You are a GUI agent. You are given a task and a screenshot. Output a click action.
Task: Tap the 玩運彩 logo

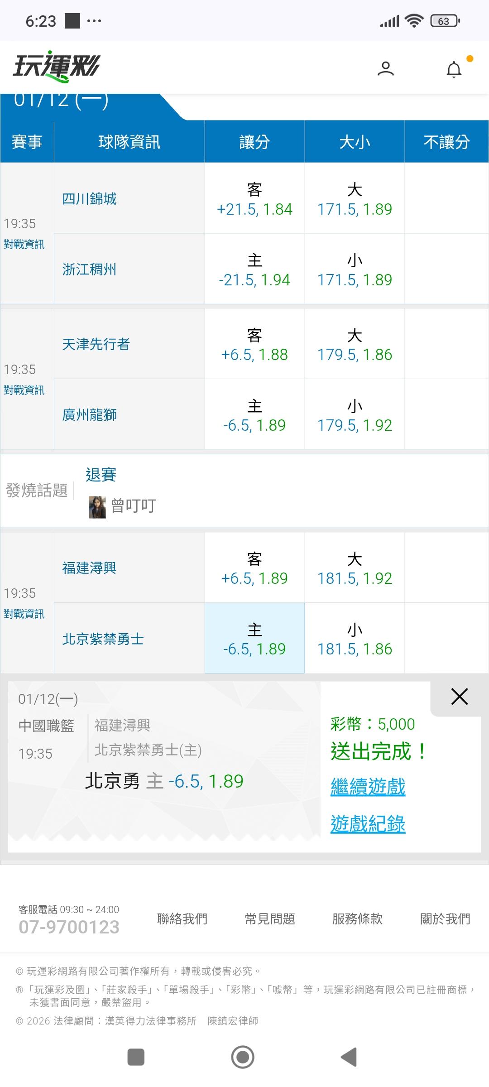(56, 67)
